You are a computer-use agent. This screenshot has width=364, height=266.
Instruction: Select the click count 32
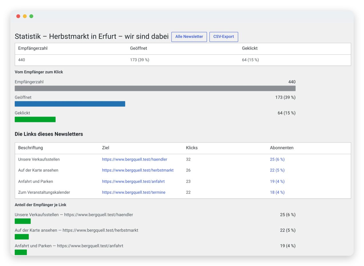188,159
